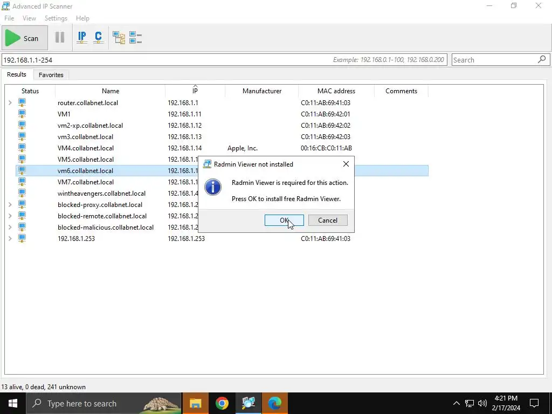Click the IP range toolbar icon
The width and height of the screenshot is (552, 414).
[x=82, y=37]
